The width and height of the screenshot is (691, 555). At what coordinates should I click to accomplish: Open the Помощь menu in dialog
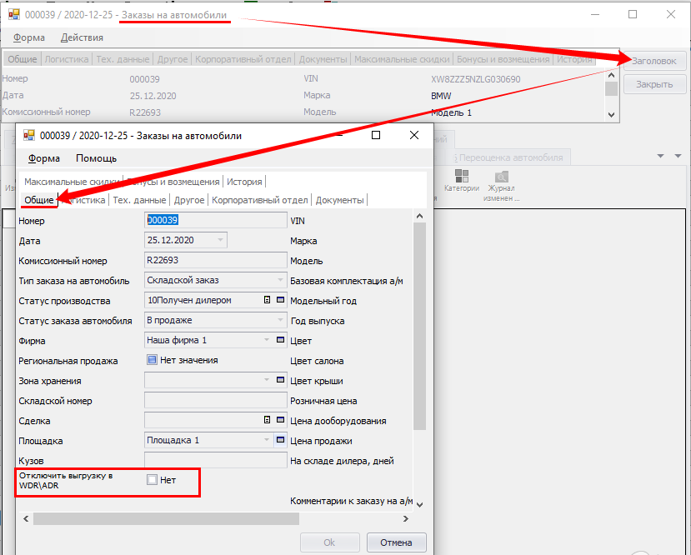(x=96, y=158)
